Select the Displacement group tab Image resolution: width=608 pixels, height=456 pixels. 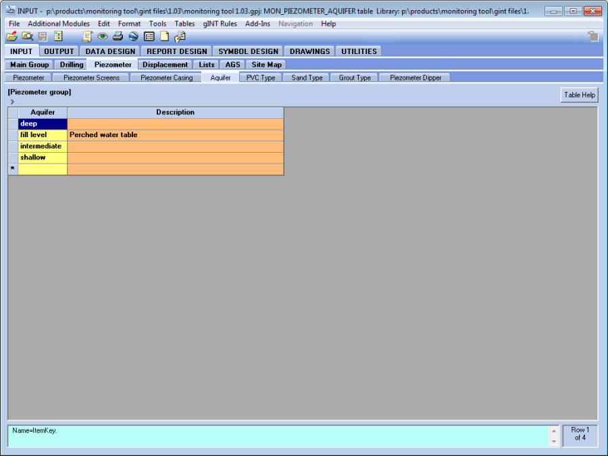[166, 65]
